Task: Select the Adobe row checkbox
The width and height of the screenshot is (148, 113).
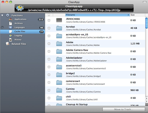Action: (49, 44)
